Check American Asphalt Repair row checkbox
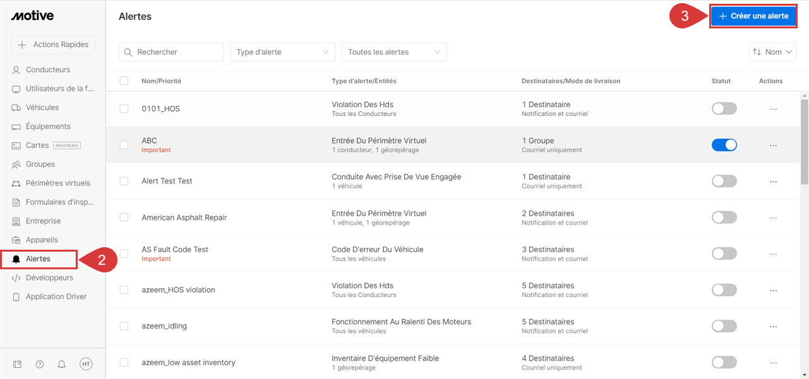 click(x=124, y=218)
